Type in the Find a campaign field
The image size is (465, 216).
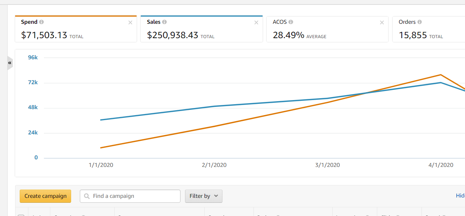point(134,196)
